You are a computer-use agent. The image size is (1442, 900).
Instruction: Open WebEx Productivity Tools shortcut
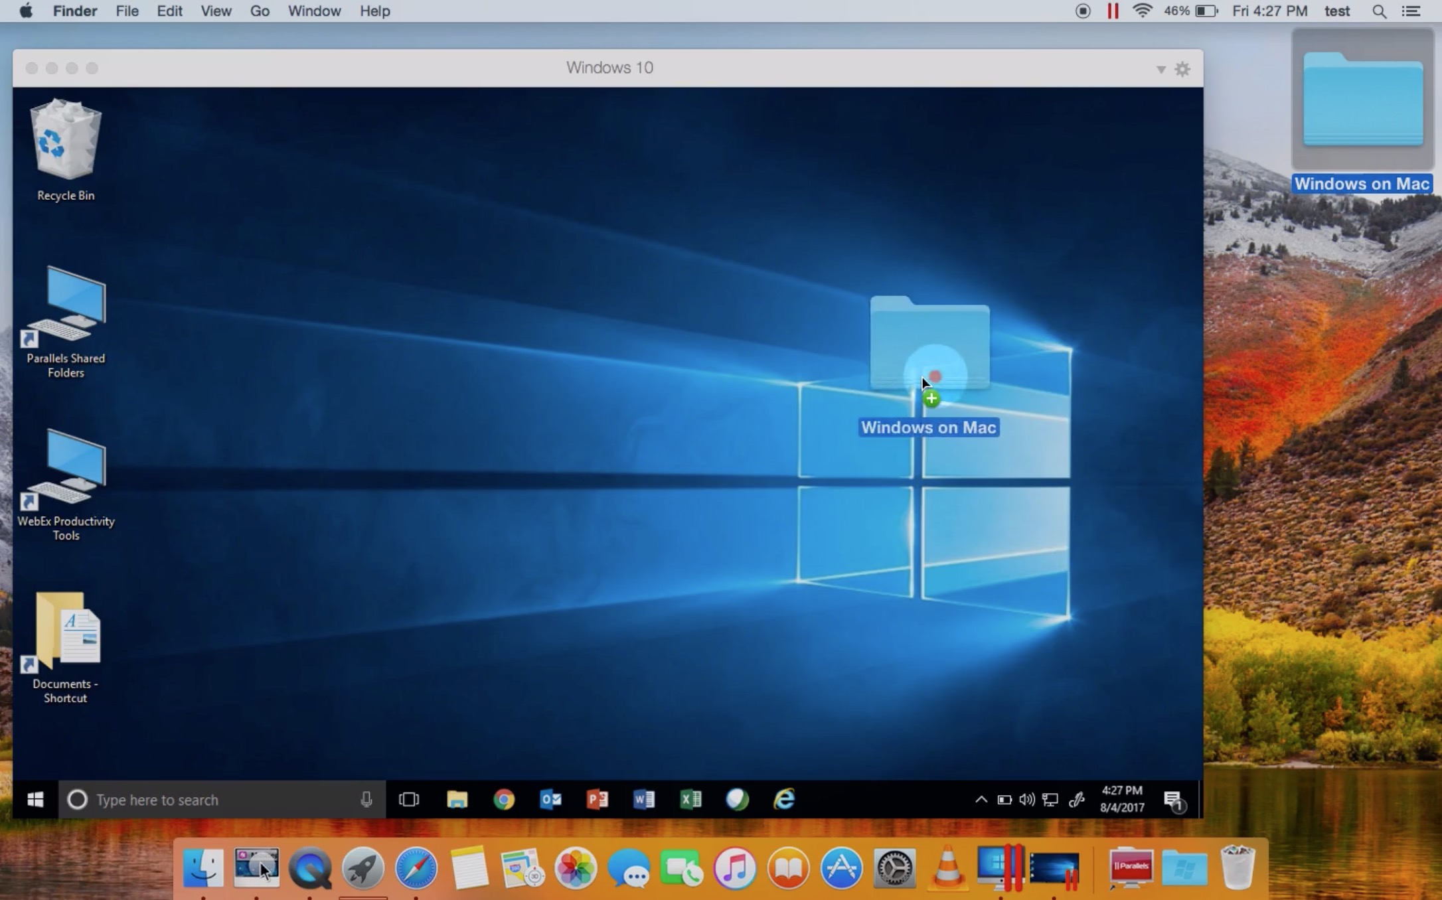pos(65,485)
